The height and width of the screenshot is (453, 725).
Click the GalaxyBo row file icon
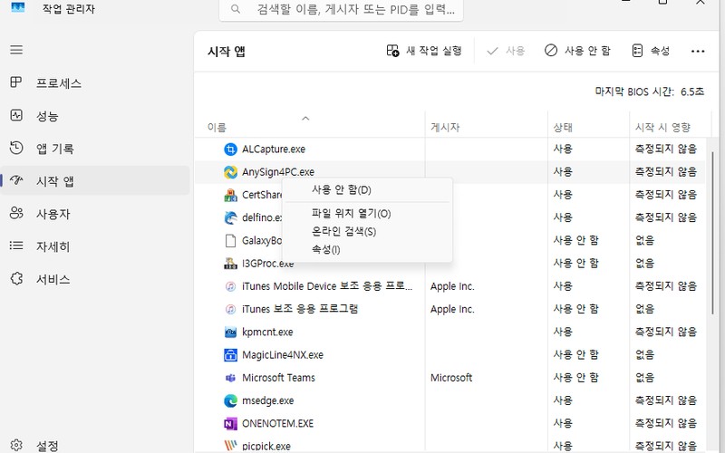tap(230, 240)
